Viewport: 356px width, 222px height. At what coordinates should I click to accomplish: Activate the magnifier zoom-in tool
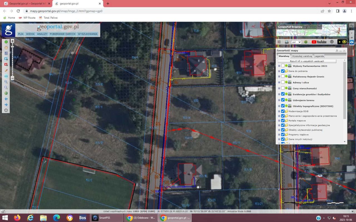(6, 82)
